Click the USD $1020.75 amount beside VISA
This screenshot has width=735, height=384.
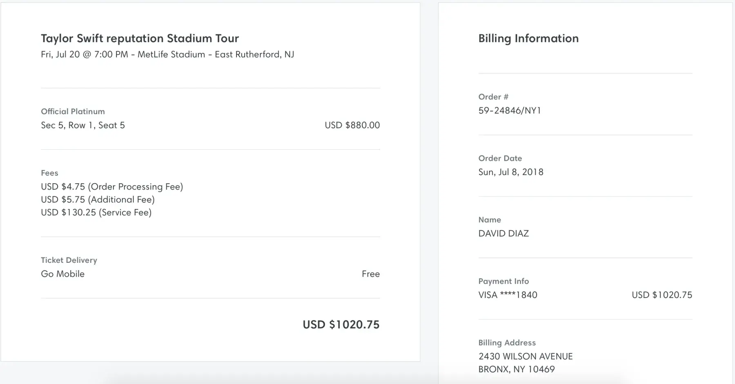661,295
